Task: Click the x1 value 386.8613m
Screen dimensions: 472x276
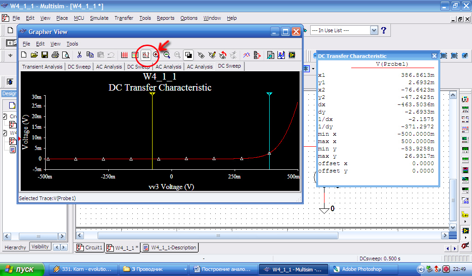Action: (418, 75)
